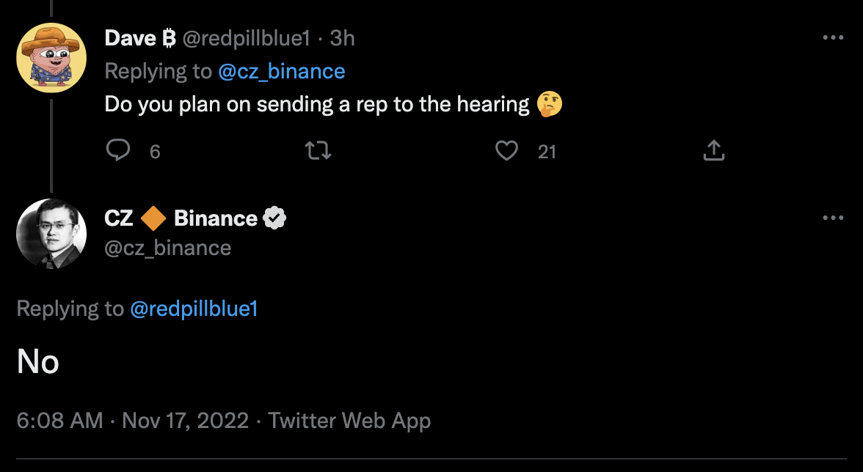
Task: Open the @cz_binance mention in Dave's reply
Action: coord(281,71)
